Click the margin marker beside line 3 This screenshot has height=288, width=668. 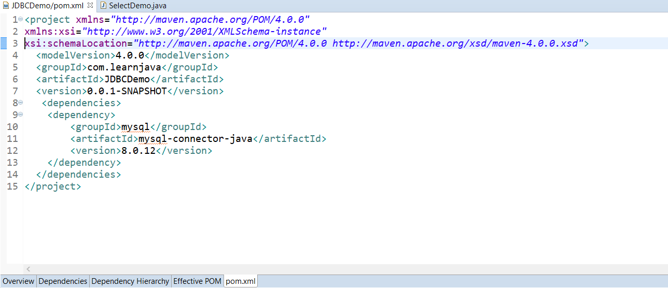pyautogui.click(x=4, y=43)
